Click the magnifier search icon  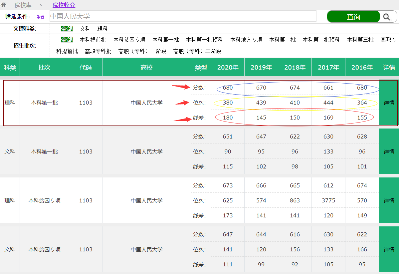(386, 17)
